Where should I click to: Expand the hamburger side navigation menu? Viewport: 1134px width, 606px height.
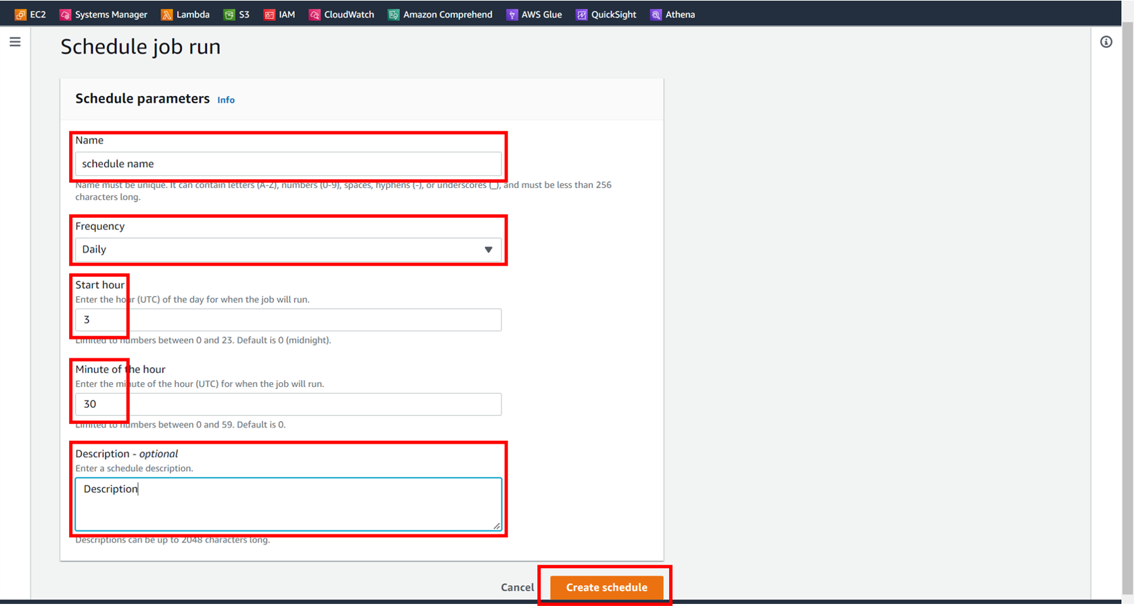click(x=15, y=42)
